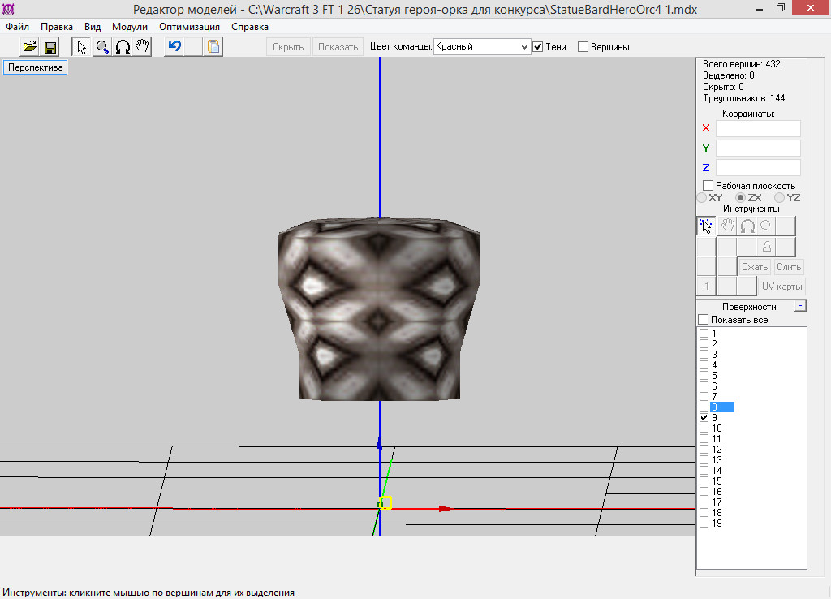This screenshot has height=599, width=831.
Task: Check the Рабочая плоскость option
Action: tap(708, 186)
